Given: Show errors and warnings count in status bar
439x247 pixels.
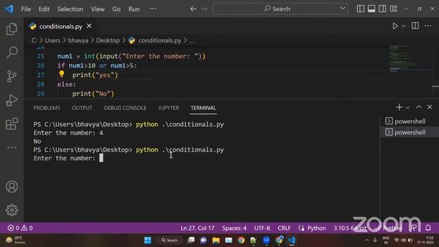Looking at the screenshot, I should tap(20, 228).
